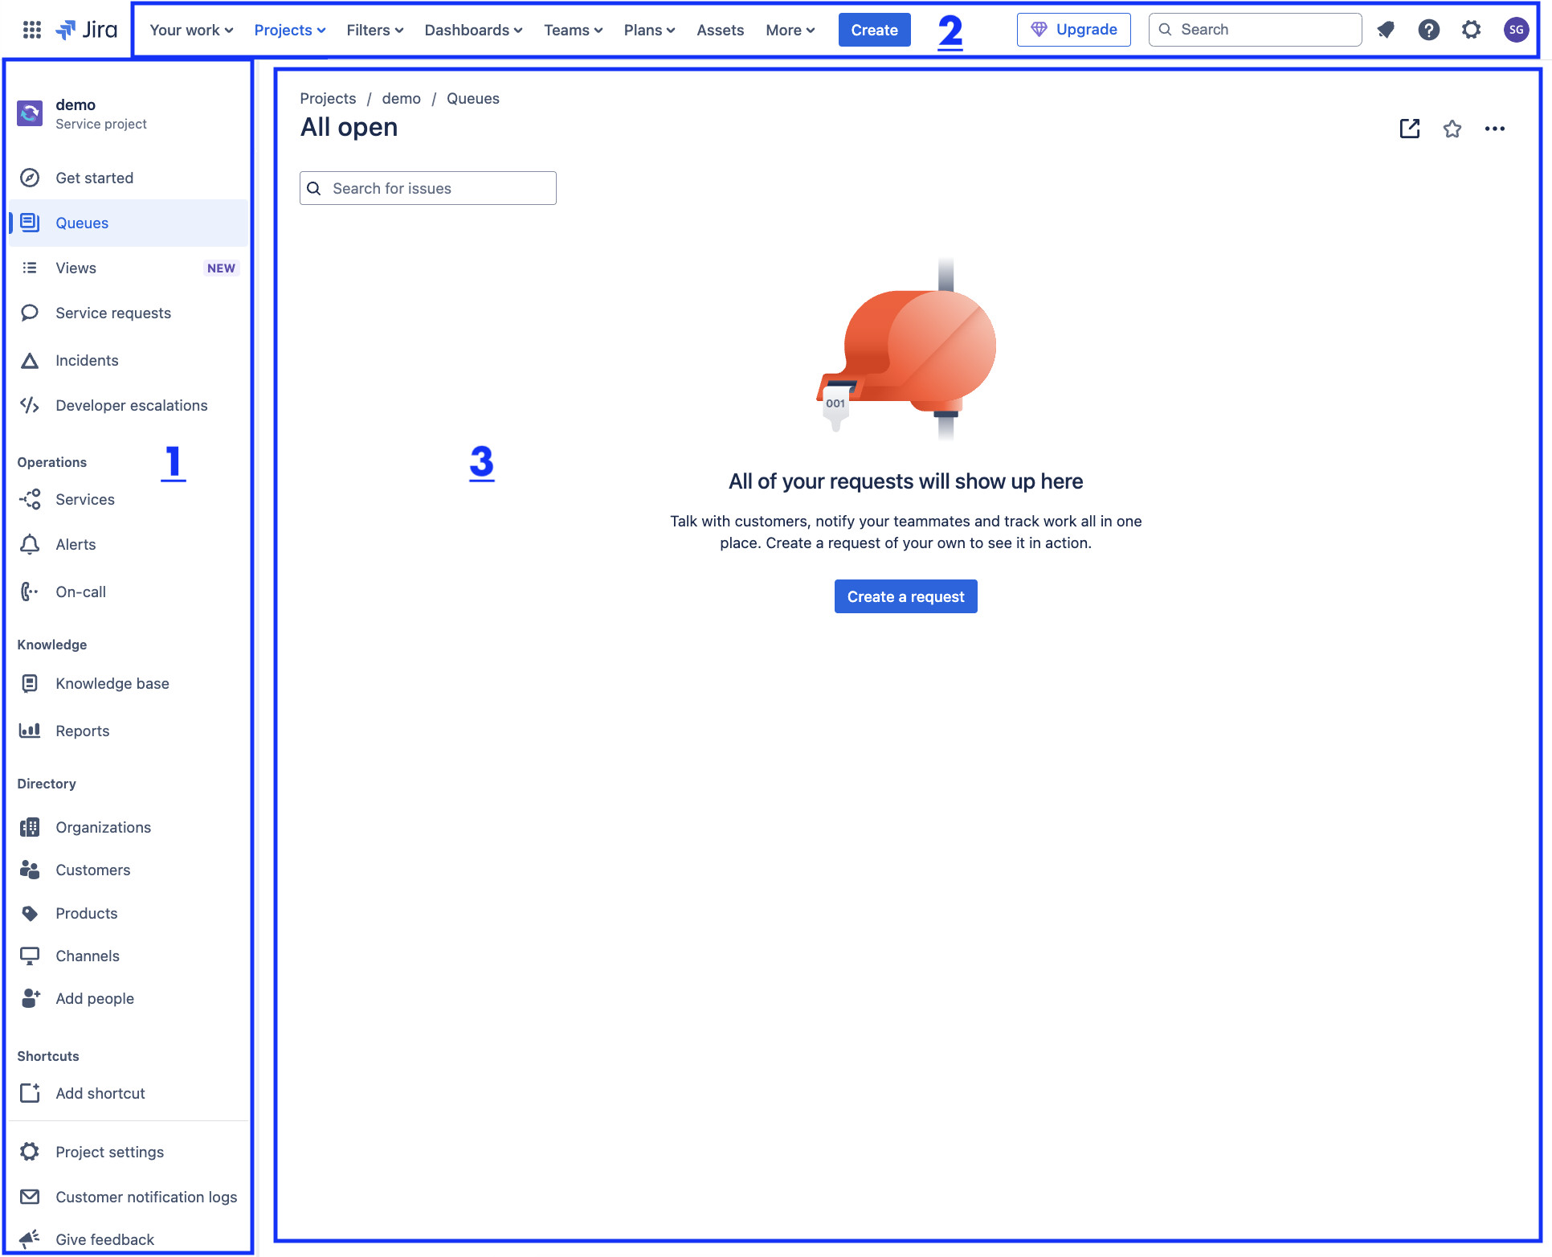Click the Create a request button

[905, 596]
